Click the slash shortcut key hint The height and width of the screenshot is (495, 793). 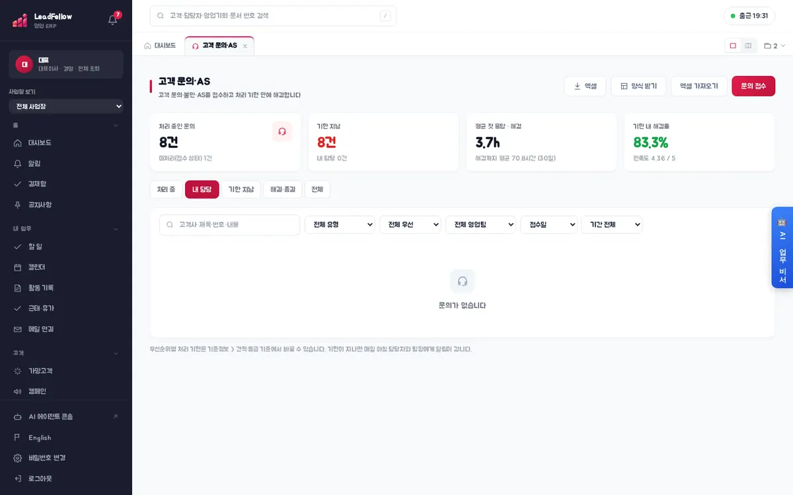(385, 16)
